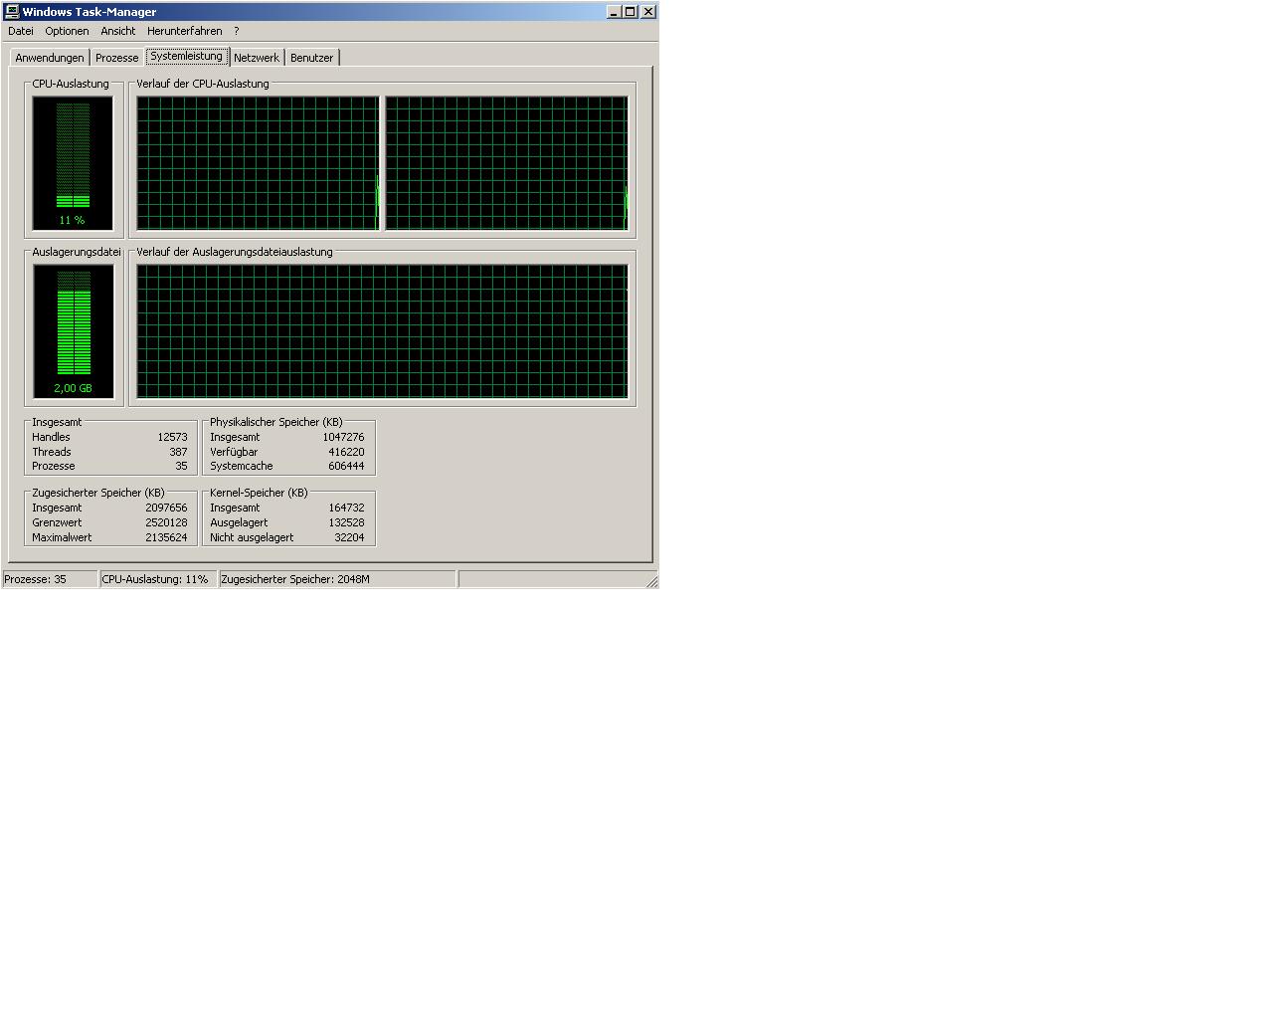The width and height of the screenshot is (1273, 1019).
Task: Click the Maximalwert value 2135624
Action: click(x=166, y=537)
